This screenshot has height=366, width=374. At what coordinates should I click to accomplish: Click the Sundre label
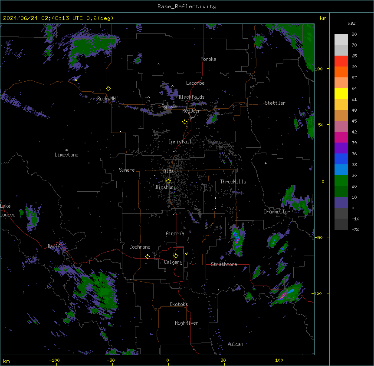(x=127, y=170)
